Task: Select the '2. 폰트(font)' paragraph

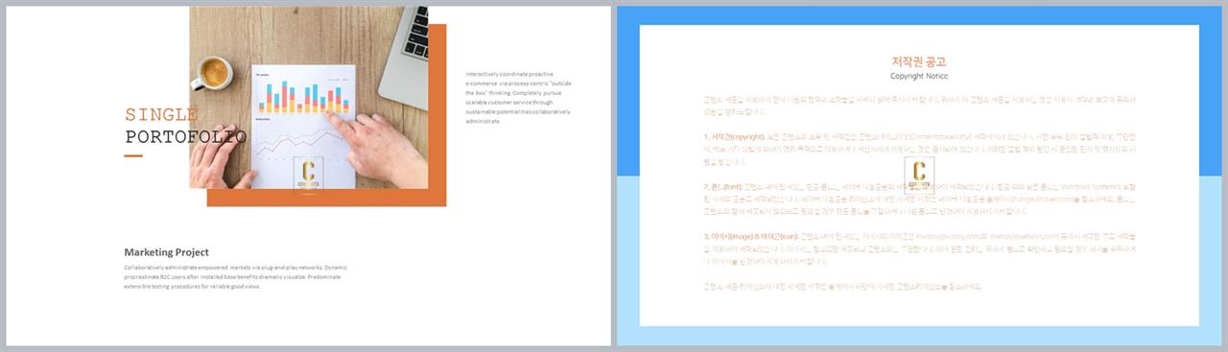Action: click(x=919, y=199)
